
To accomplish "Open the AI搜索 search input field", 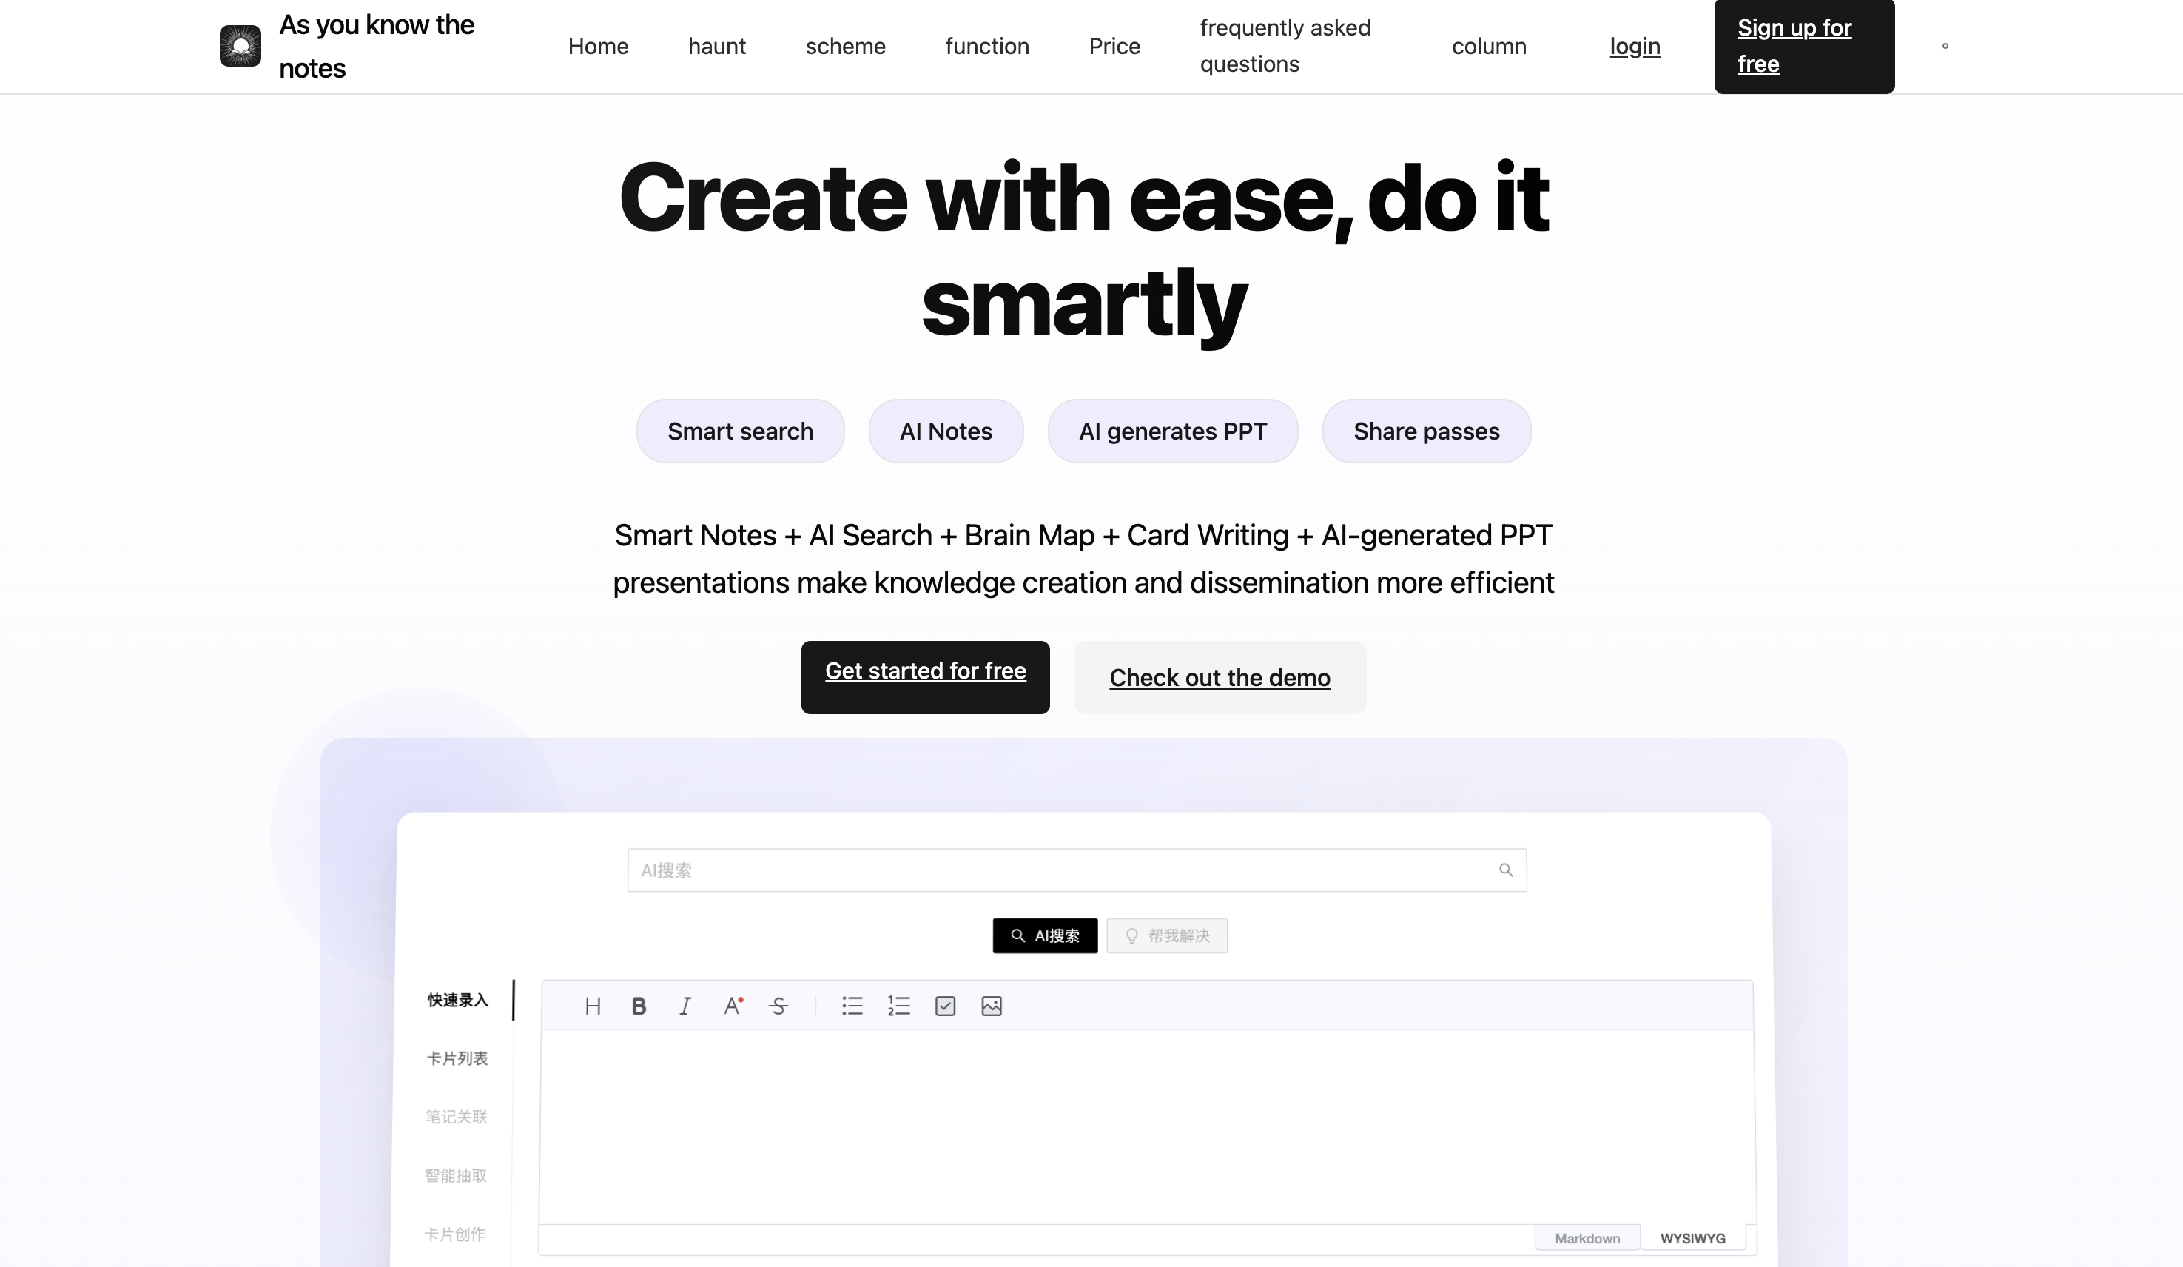I will [1075, 870].
